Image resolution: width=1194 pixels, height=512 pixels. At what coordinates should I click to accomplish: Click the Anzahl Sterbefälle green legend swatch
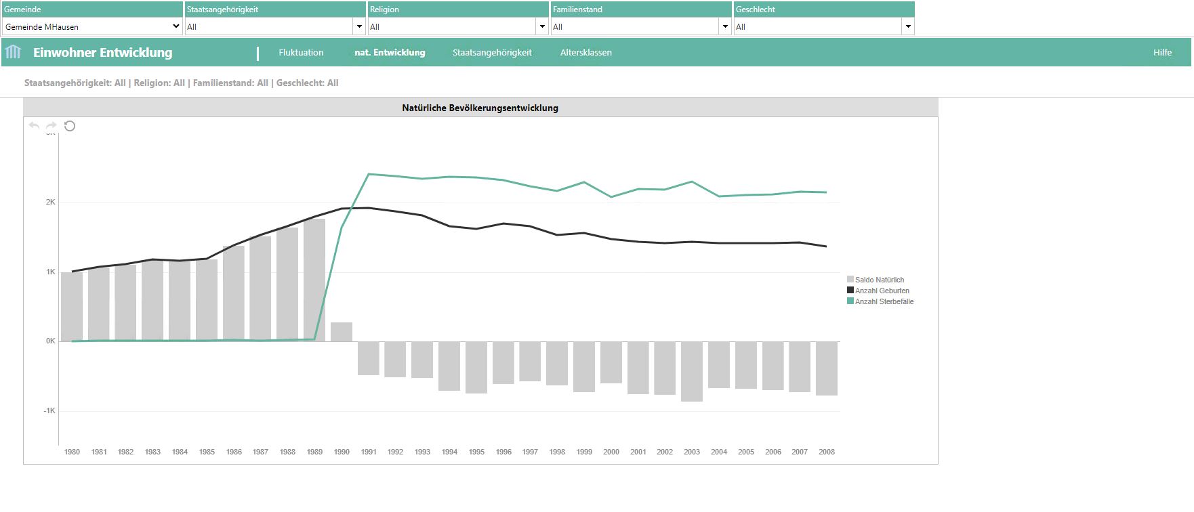pyautogui.click(x=850, y=301)
